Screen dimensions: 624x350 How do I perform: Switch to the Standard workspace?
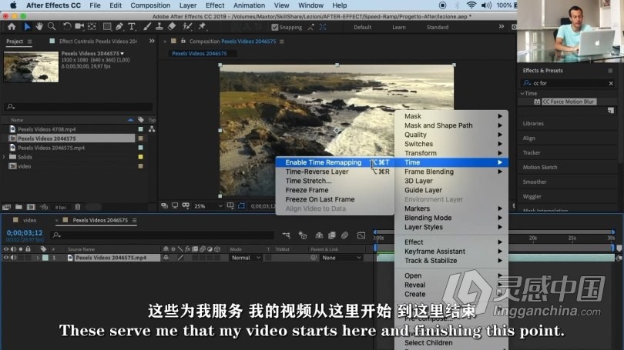[x=438, y=27]
